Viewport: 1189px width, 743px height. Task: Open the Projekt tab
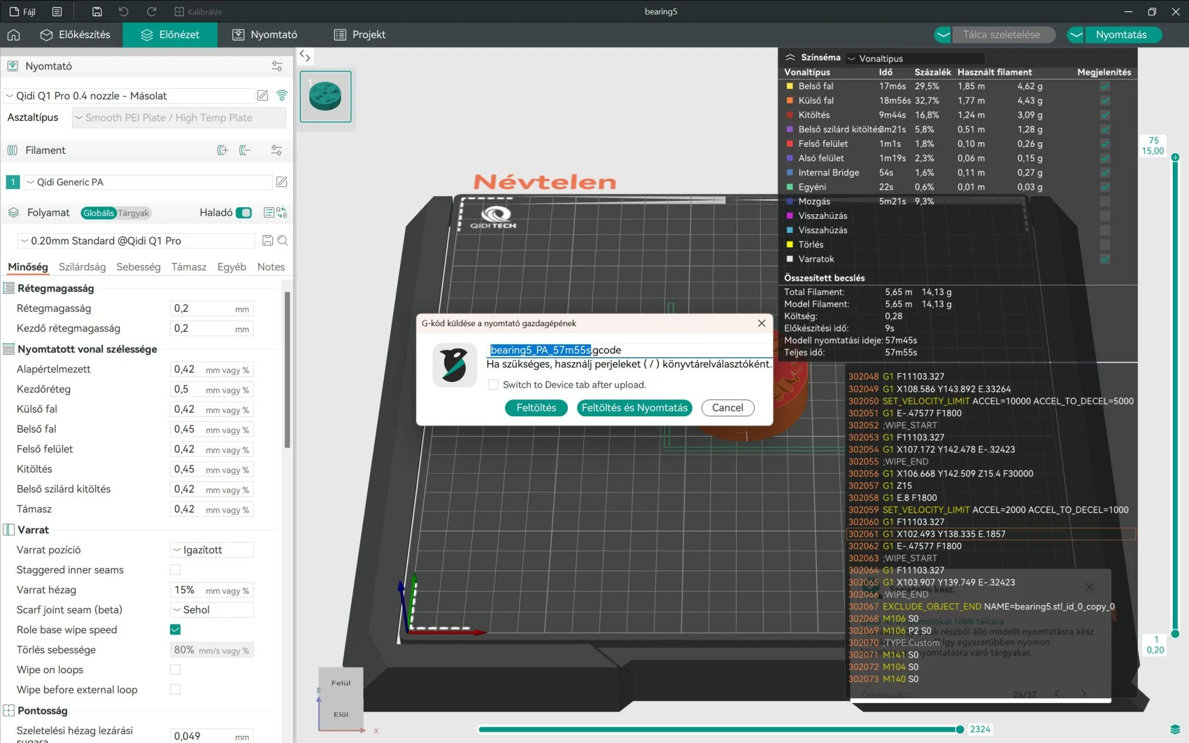click(x=359, y=35)
